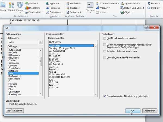
Task: Click the Feldfunktionen button
Action: point(15,111)
